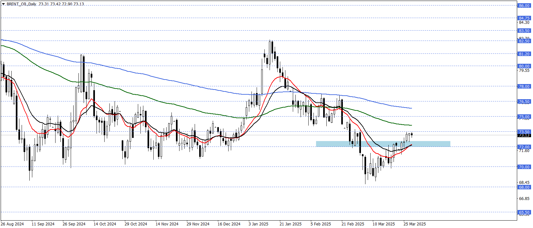Click the 26 Sep 2024 date label
This screenshot has width=533, height=228.
74,224
